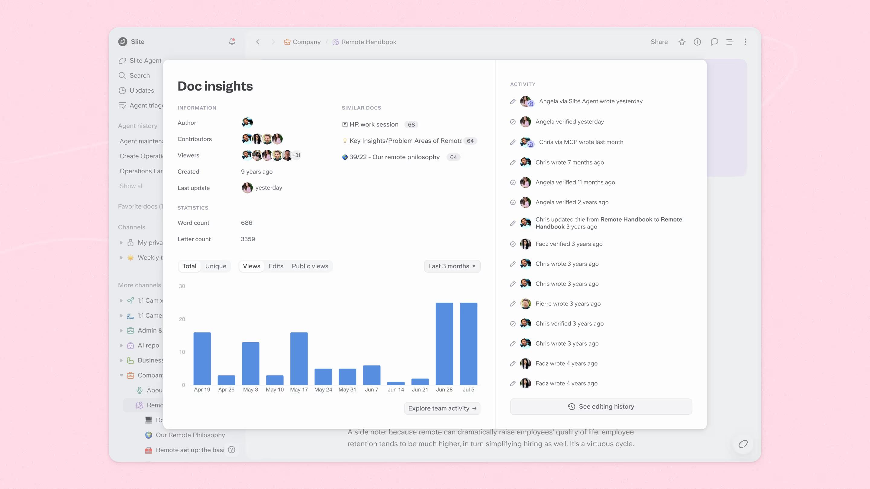
Task: Click Angela verified 2 years ago entry
Action: [572, 202]
